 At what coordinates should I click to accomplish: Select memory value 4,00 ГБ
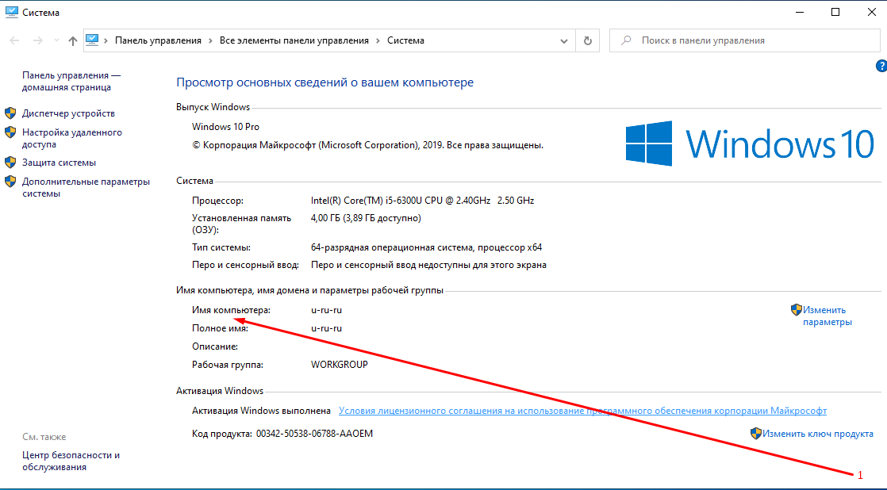[x=366, y=217]
